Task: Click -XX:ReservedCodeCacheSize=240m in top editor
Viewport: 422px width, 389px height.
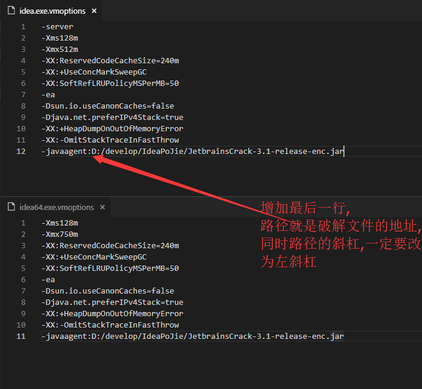Action: point(110,61)
